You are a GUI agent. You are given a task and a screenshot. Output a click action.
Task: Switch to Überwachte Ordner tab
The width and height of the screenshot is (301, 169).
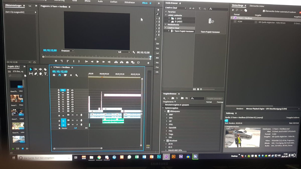pyautogui.click(x=256, y=6)
